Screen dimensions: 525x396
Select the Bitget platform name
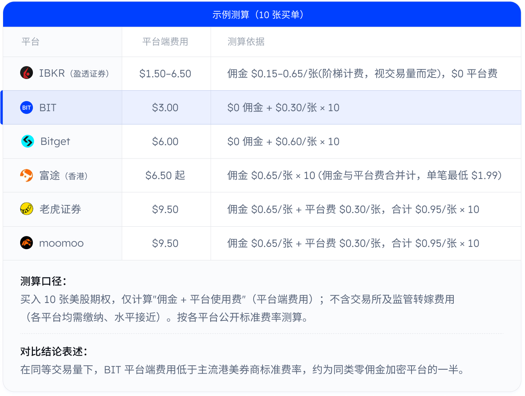click(55, 141)
